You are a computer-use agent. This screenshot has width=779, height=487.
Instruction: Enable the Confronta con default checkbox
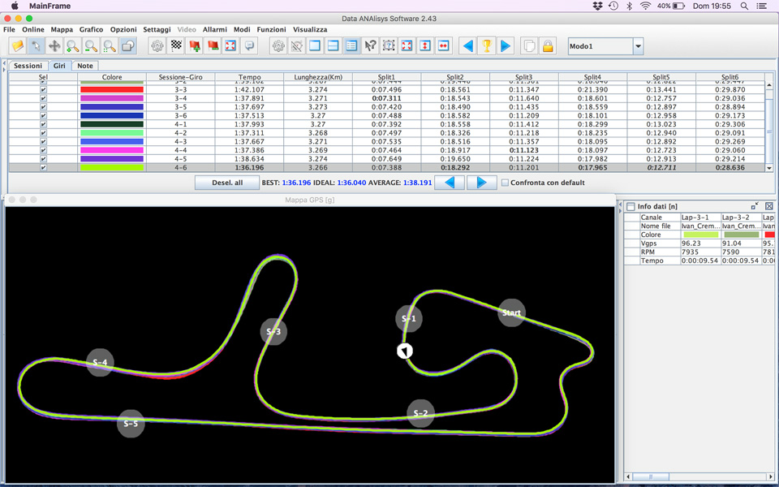(505, 183)
